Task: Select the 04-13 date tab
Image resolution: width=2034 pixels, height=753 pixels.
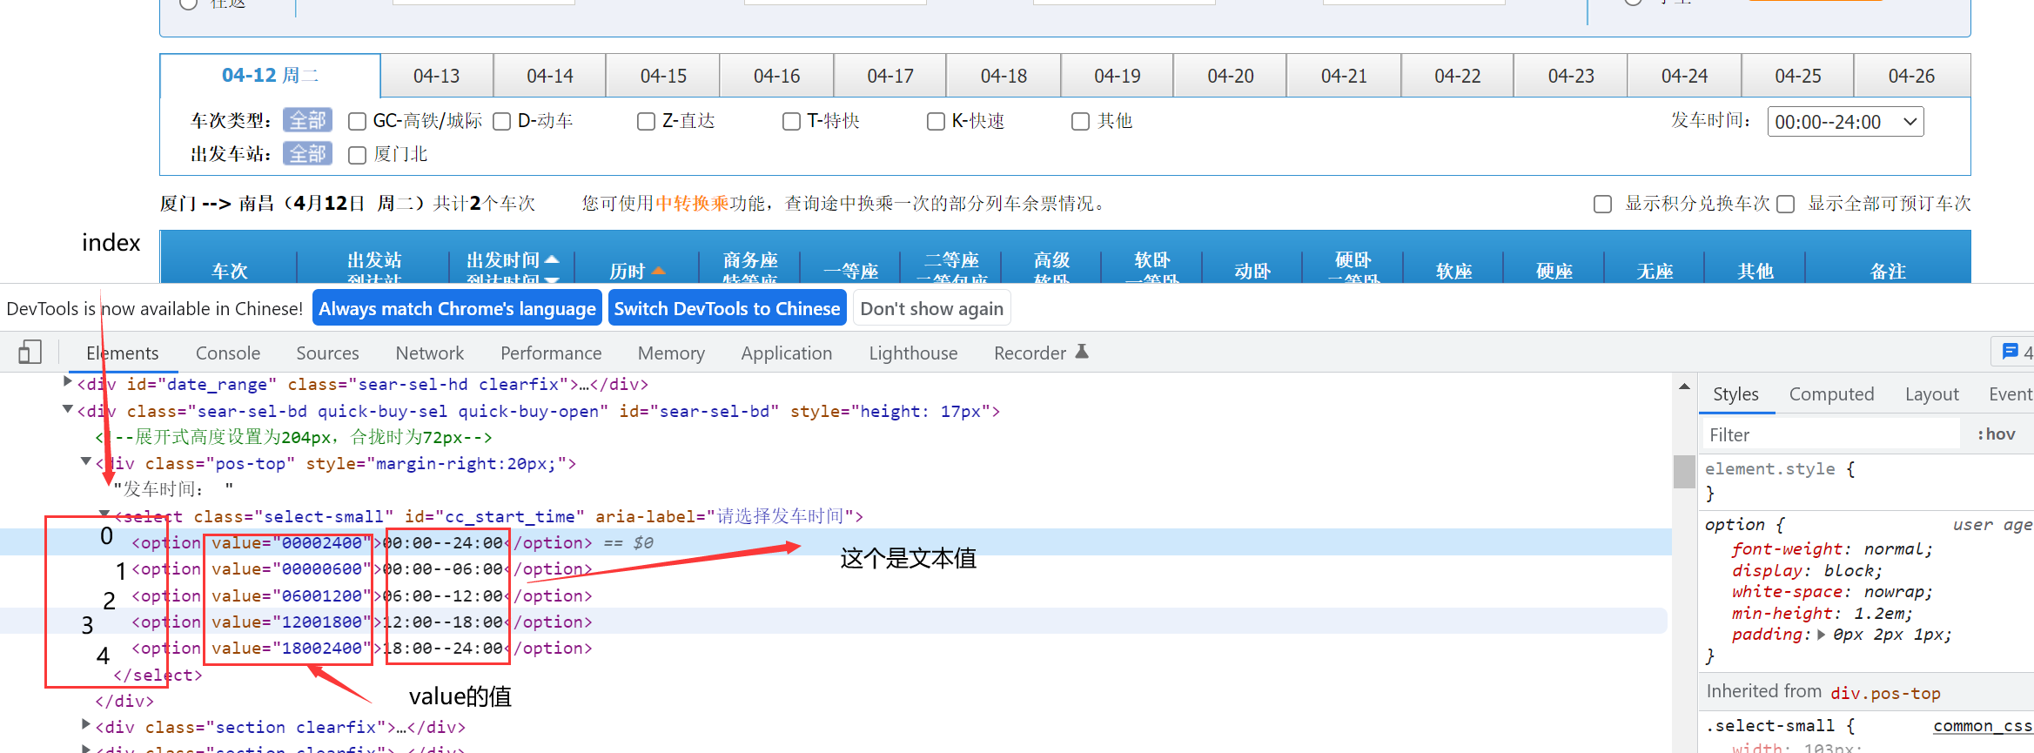Action: coord(437,76)
